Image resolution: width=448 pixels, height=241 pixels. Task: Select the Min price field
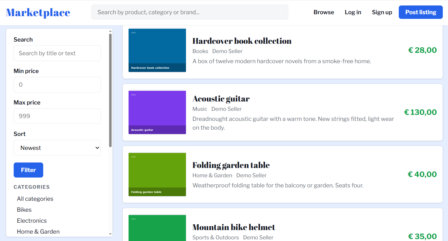[57, 85]
